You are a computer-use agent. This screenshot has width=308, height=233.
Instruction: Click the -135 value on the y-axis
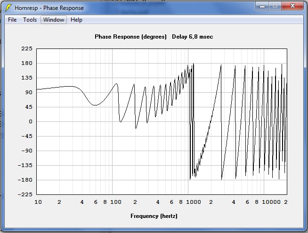point(25,165)
